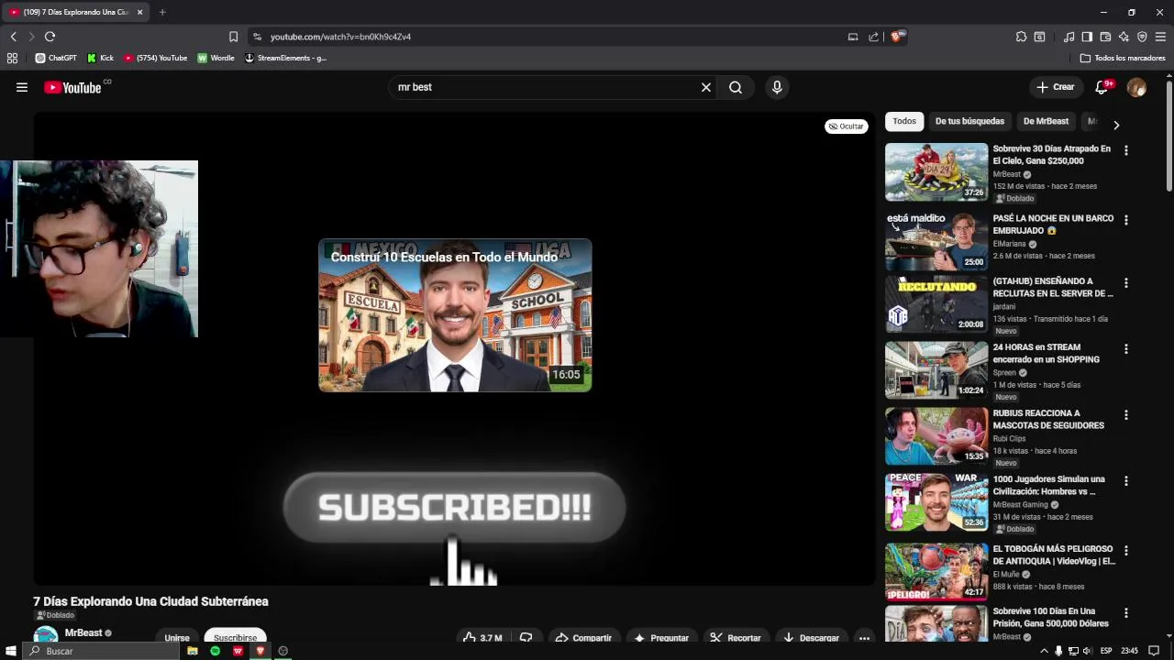Click the address bar URL
This screenshot has height=660, width=1174.
[340, 37]
